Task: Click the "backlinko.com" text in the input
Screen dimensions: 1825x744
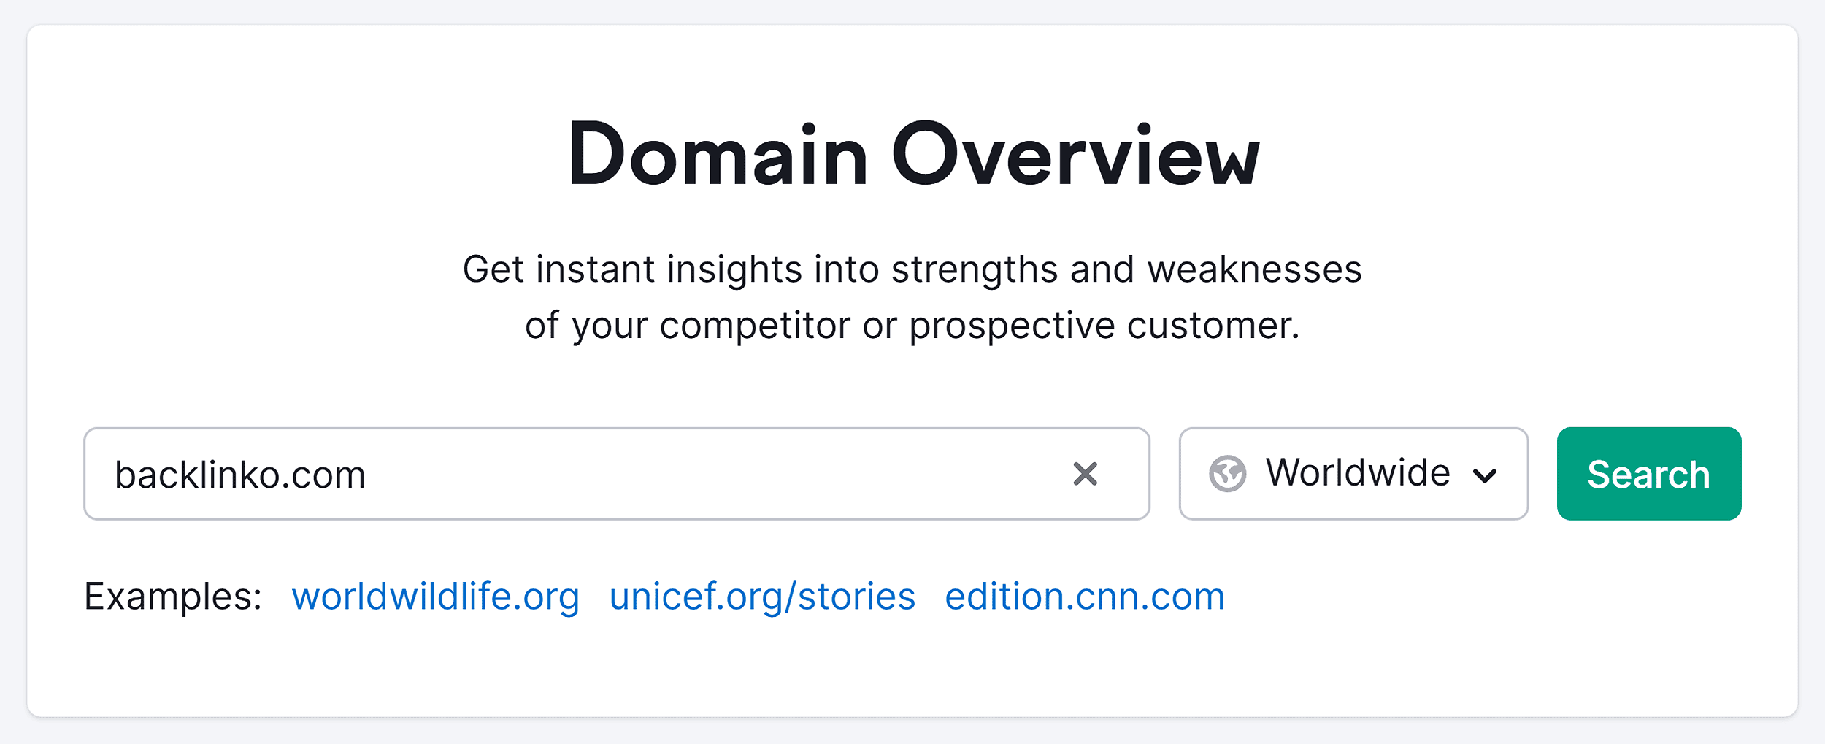Action: (239, 475)
